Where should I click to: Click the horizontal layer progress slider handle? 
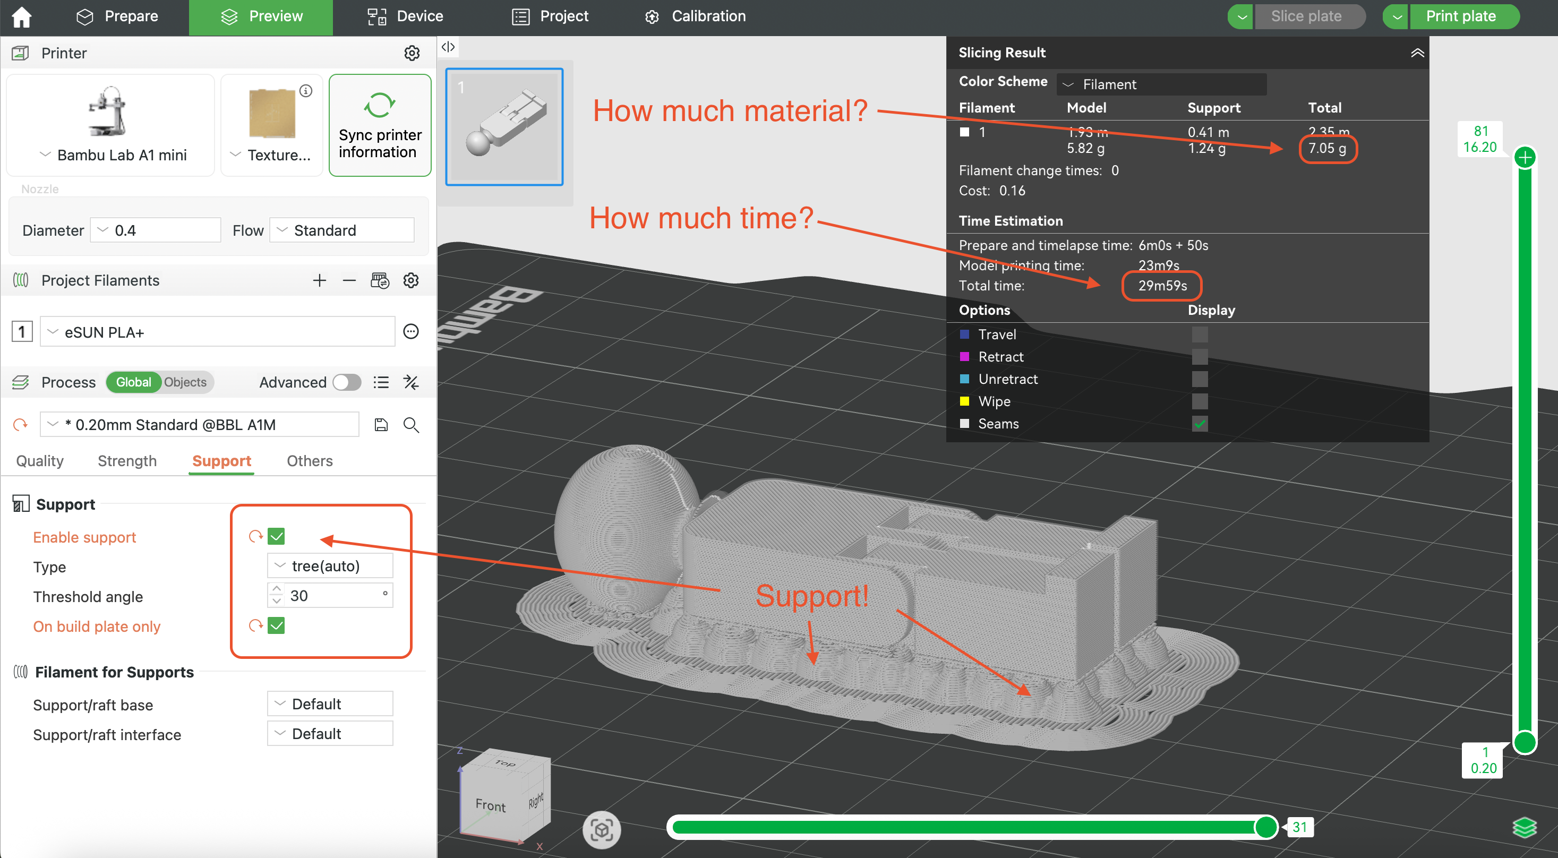click(x=1265, y=827)
